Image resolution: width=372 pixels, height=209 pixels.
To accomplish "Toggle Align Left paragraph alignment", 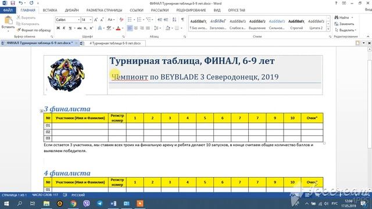I will point(130,28).
